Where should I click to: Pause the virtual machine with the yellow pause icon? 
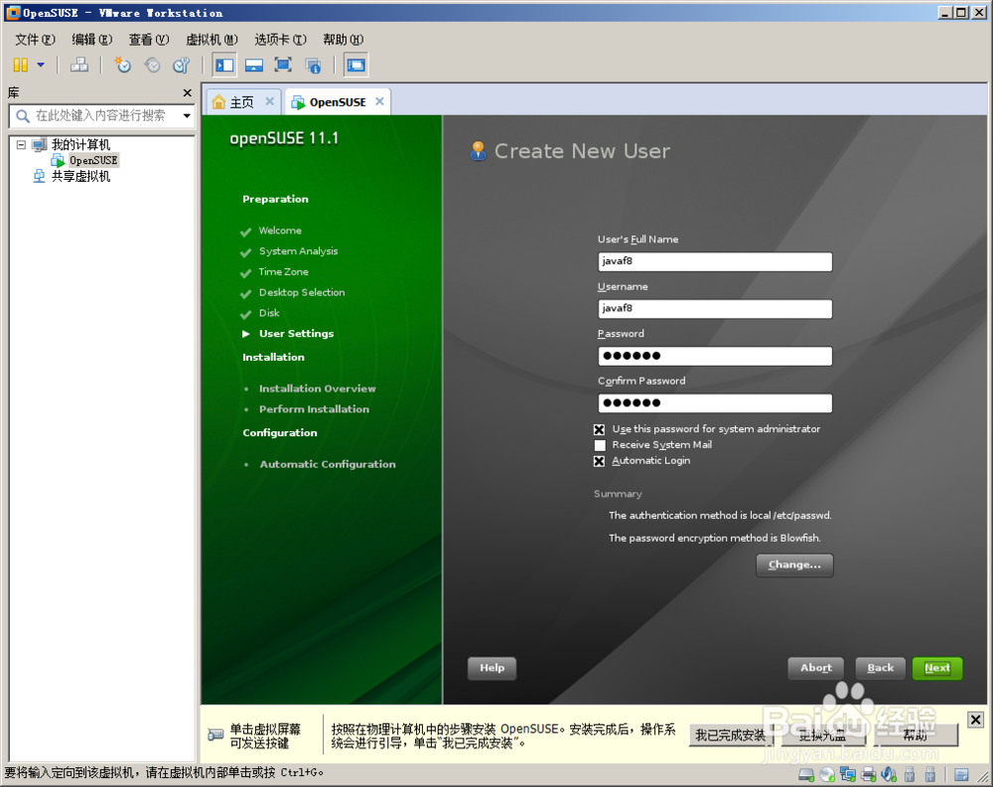(x=20, y=65)
